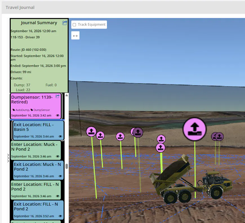Click the Journal Summary heading
Screen dimensions: 245x223
(x=39, y=23)
